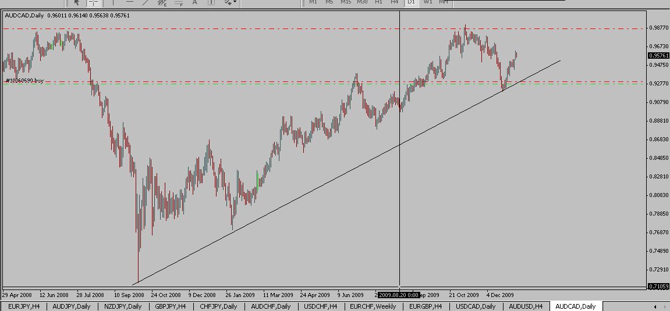Set timeframe to M15
Image resolution: width=670 pixels, height=311 pixels.
pyautogui.click(x=346, y=2)
